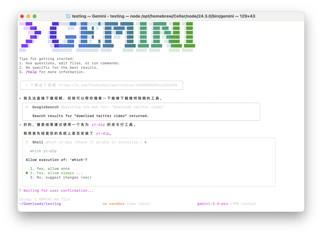The image size is (322, 235).
Task: Click 'Waiting for user confirmation...' status
Action: point(58,191)
